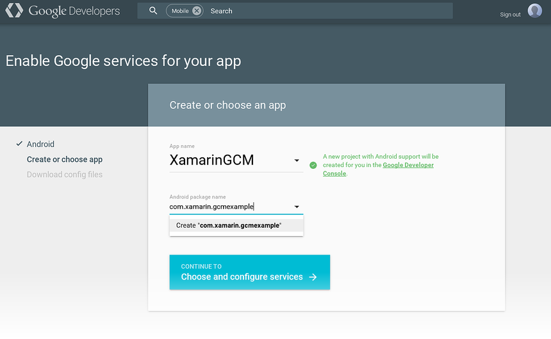The height and width of the screenshot is (339, 551).
Task: Remove the Mobile search filter chip
Action: (197, 11)
